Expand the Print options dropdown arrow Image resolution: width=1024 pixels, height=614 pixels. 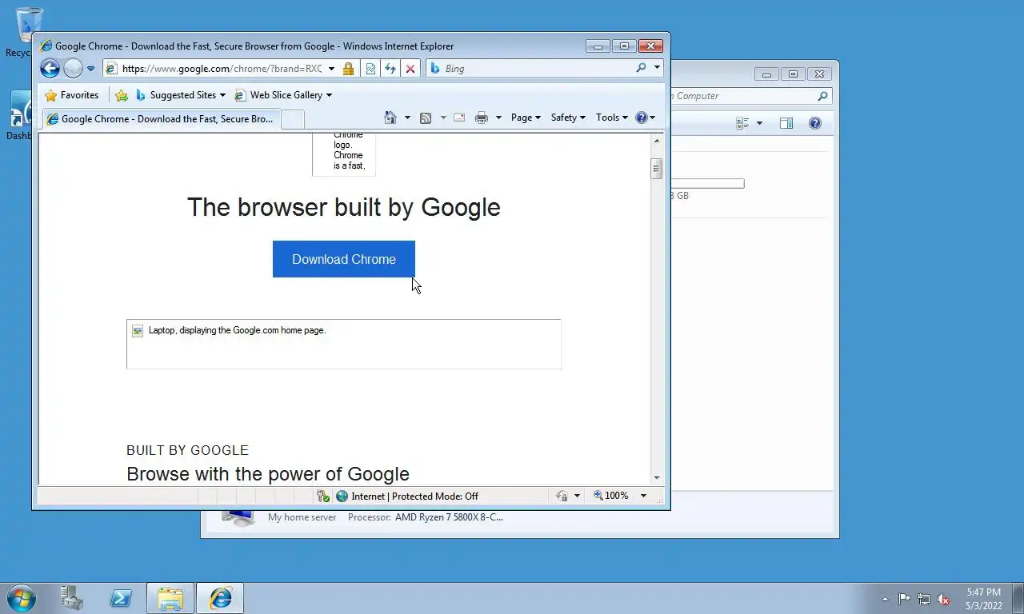[498, 118]
